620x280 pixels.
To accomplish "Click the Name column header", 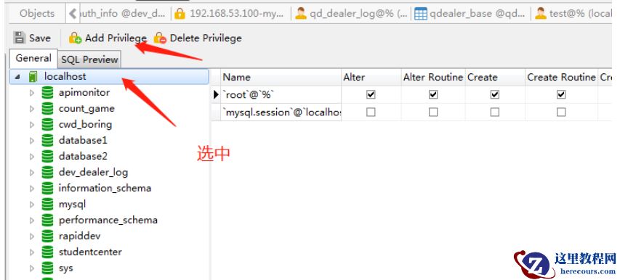I will click(x=281, y=78).
